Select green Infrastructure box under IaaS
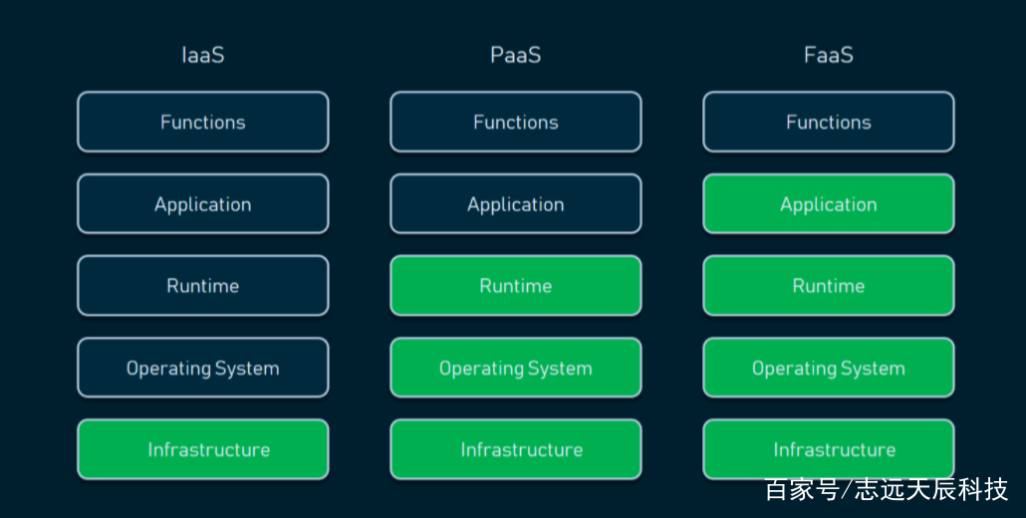 click(203, 449)
